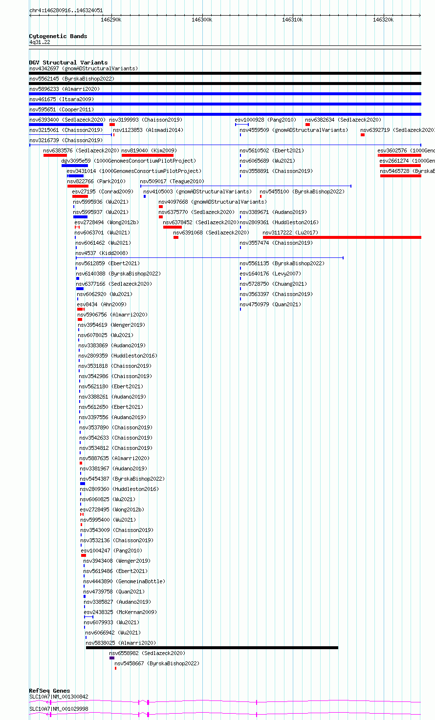This screenshot has width=435, height=720.
Task: Open variant esv1004247 (Pang2010)
Action: click(x=112, y=551)
